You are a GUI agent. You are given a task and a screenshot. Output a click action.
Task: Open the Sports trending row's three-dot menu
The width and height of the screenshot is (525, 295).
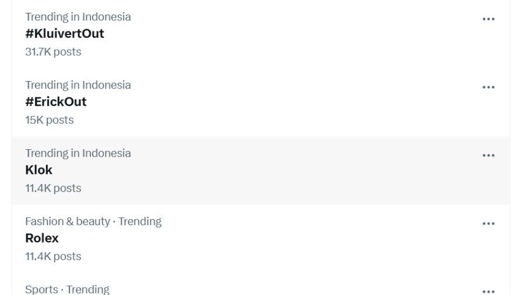tap(488, 291)
